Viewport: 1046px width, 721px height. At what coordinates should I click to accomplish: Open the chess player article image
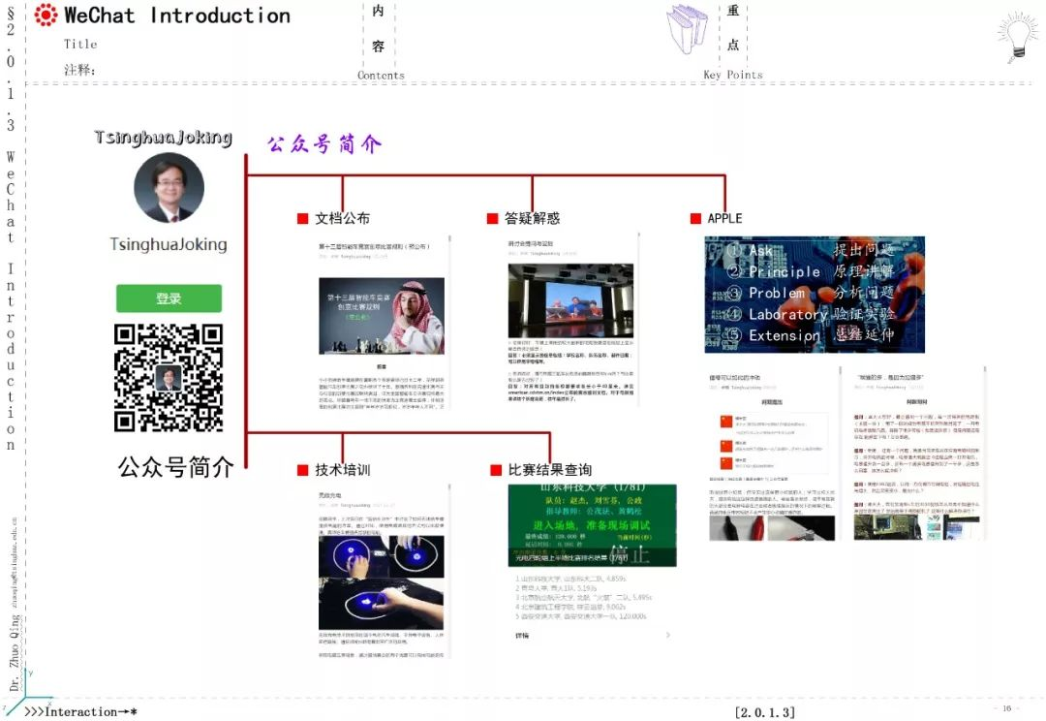point(382,316)
